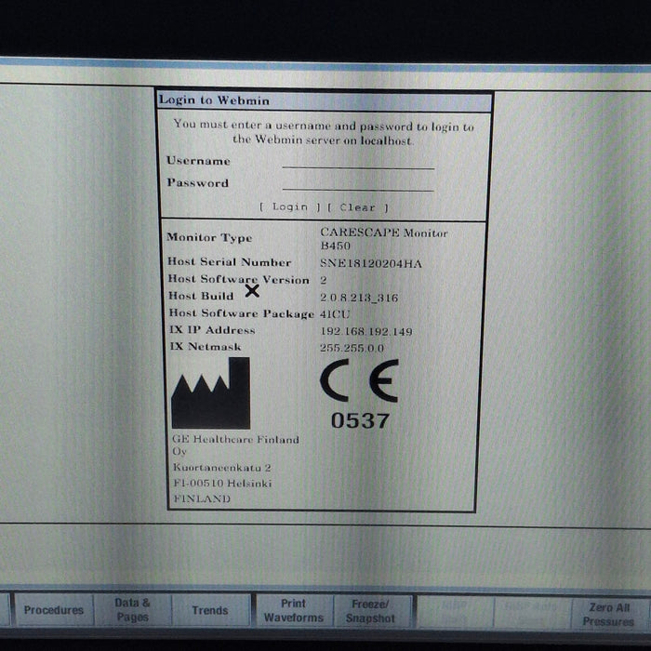Click the netmask value 255.255.0.0

coord(352,348)
